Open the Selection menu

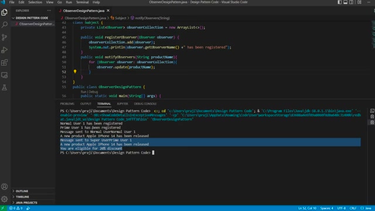pyautogui.click(x=35, y=2)
